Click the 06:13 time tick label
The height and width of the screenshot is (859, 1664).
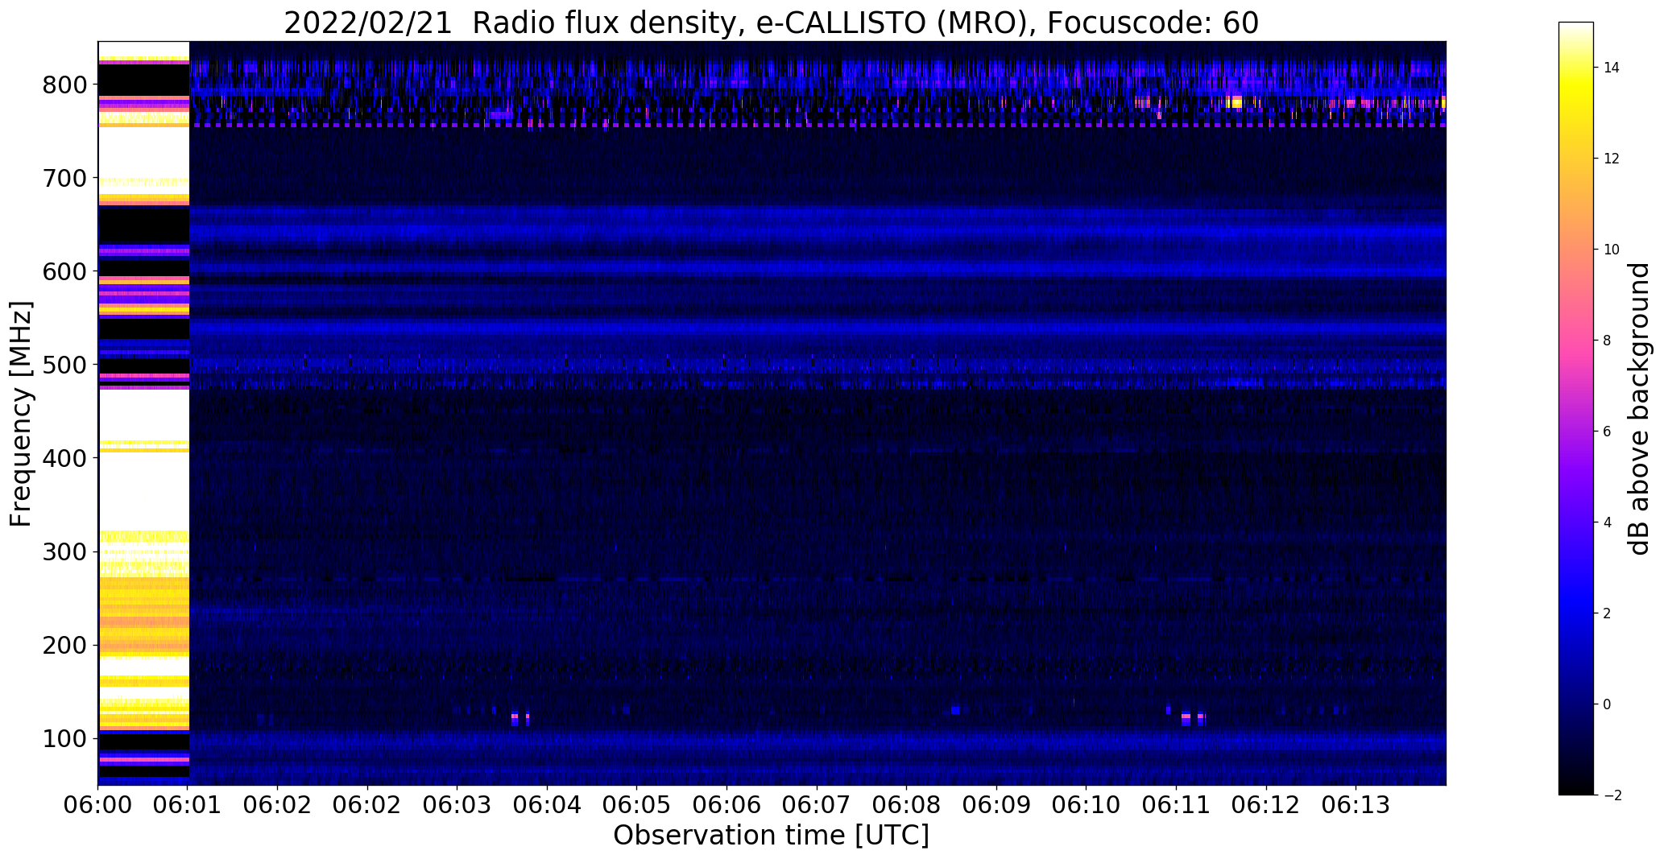[x=1356, y=805]
